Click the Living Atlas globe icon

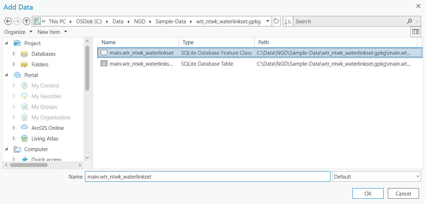pyautogui.click(x=24, y=138)
